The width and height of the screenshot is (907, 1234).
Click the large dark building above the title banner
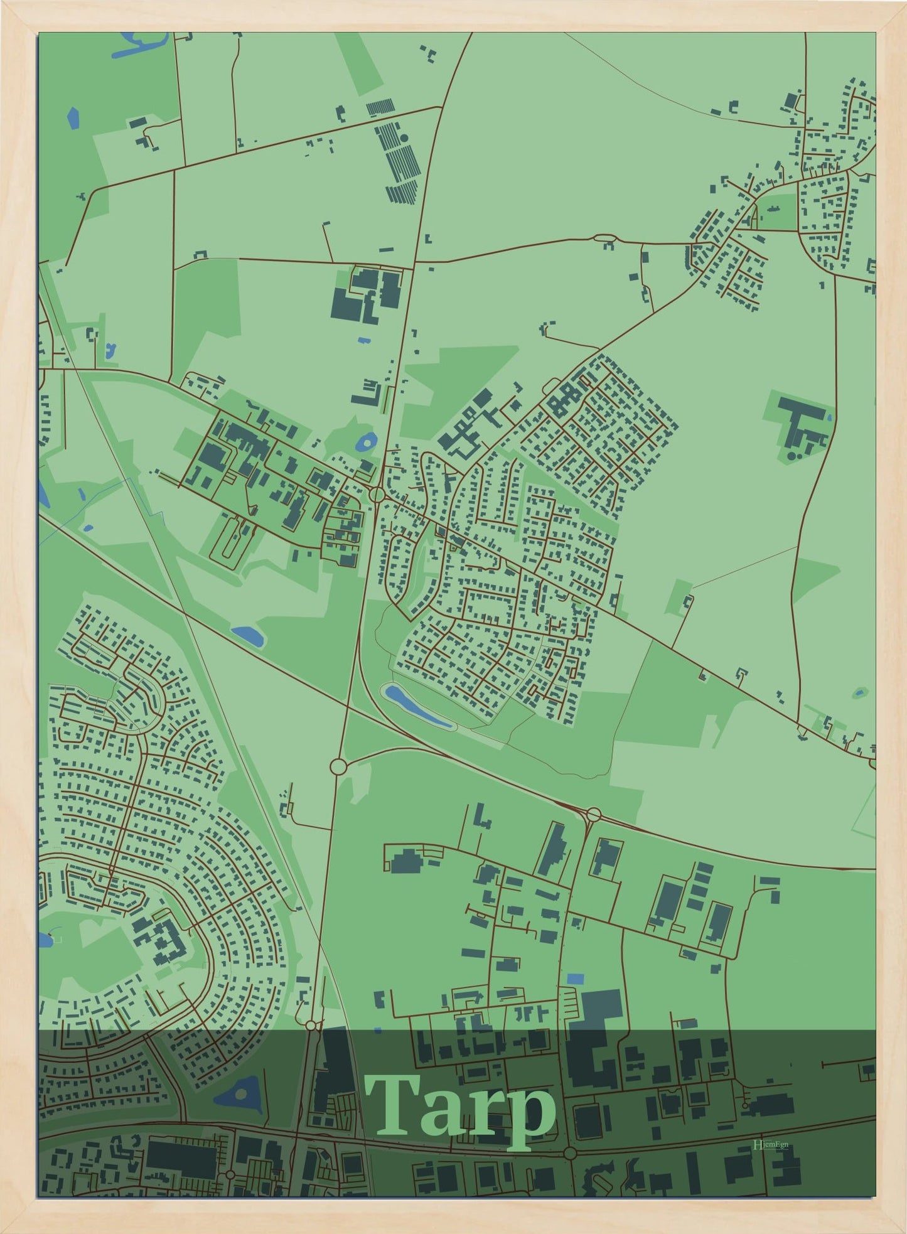coord(601,1014)
